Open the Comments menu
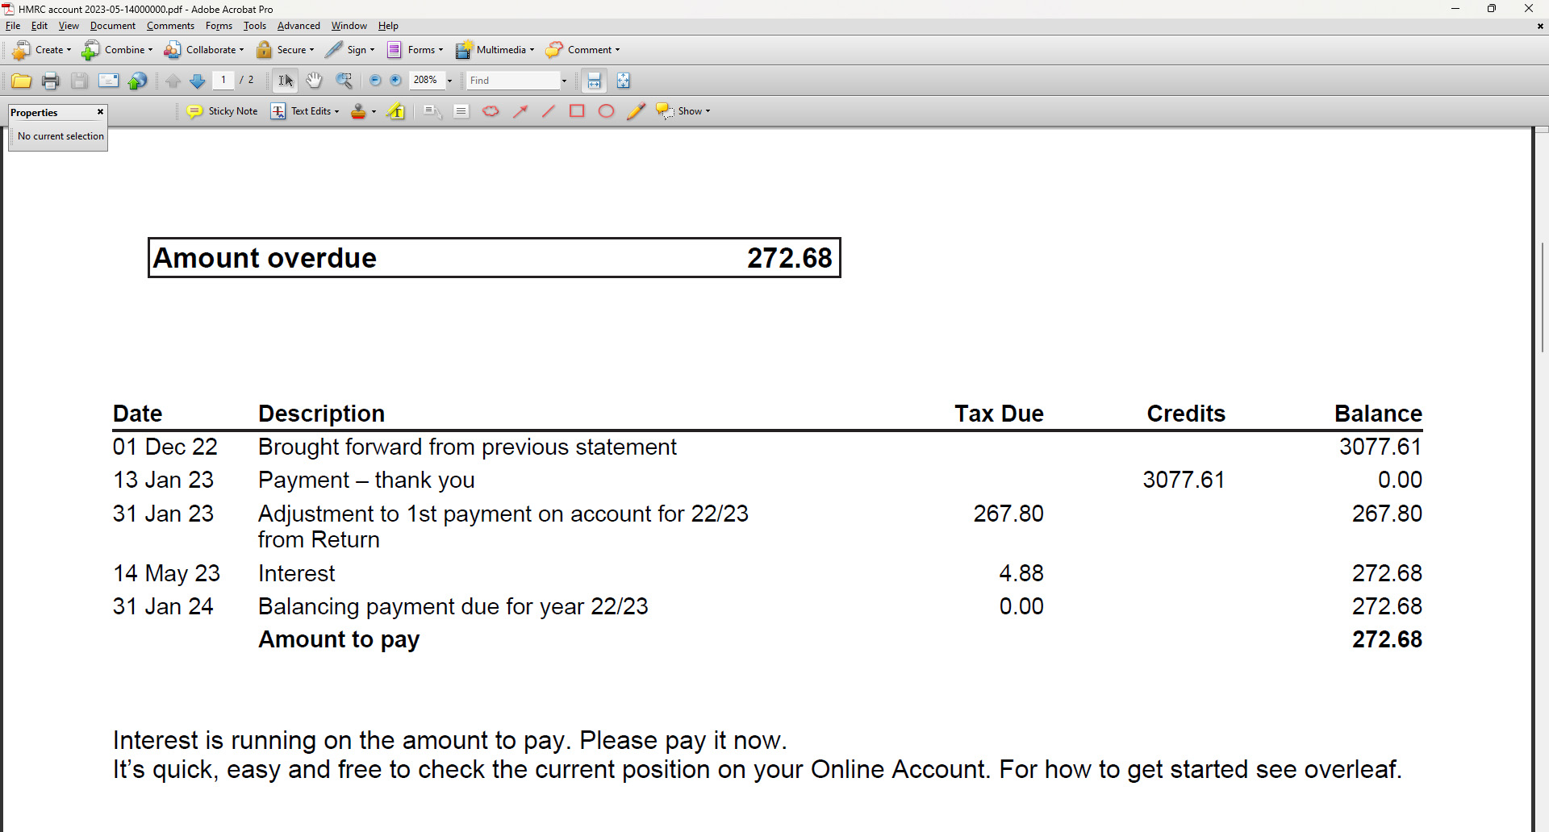Viewport: 1549px width, 832px height. coord(169,25)
